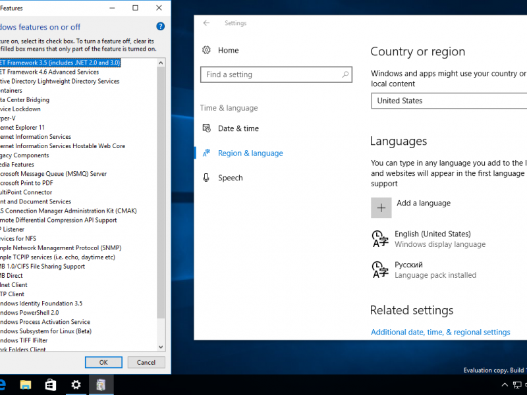Select .NET Framework 4.6 Advanced Services row

tap(49, 72)
